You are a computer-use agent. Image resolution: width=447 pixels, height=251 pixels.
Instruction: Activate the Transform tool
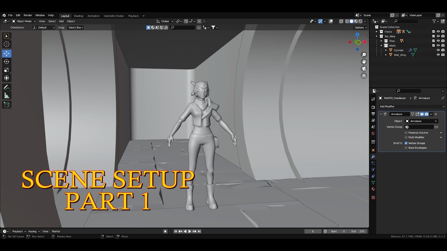click(x=7, y=78)
